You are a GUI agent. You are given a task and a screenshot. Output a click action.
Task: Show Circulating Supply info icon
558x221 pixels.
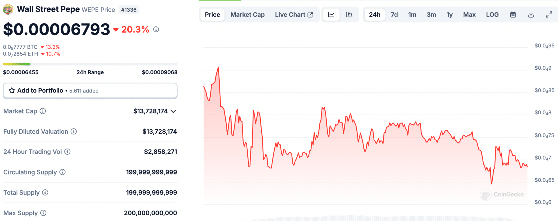click(x=62, y=172)
